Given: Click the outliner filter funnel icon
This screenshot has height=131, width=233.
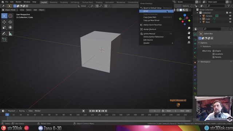Looking at the screenshot, I should (x=229, y=6).
